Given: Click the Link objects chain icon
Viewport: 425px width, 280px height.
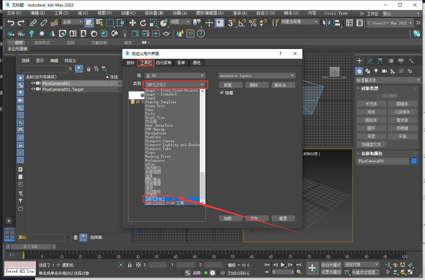Looking at the screenshot, I should [x=33, y=23].
